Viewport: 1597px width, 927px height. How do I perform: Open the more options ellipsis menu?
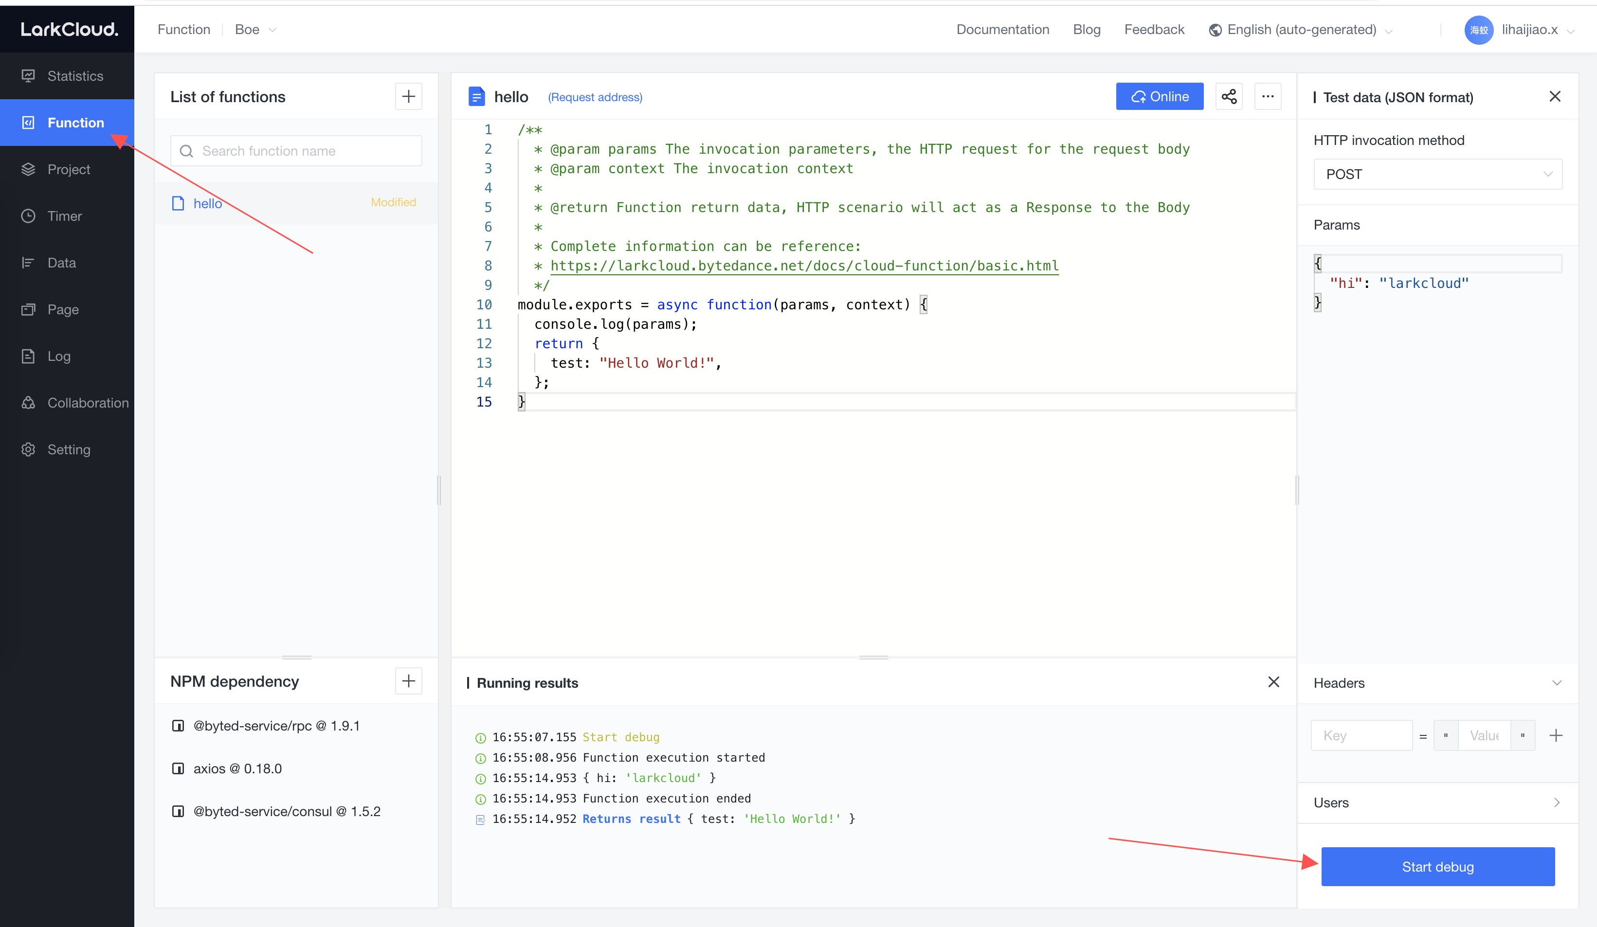point(1268,96)
